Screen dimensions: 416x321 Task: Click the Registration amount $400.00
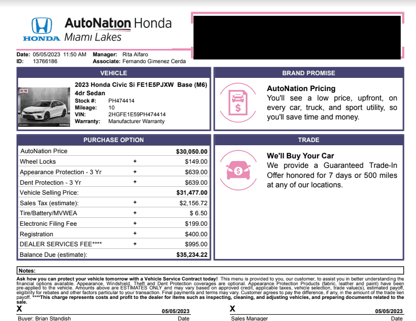click(x=196, y=234)
